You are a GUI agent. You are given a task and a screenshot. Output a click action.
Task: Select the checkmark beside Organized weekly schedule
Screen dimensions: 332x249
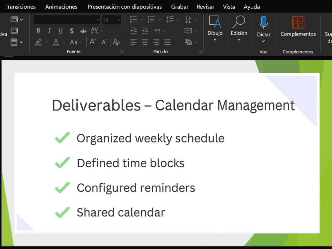tap(62, 138)
